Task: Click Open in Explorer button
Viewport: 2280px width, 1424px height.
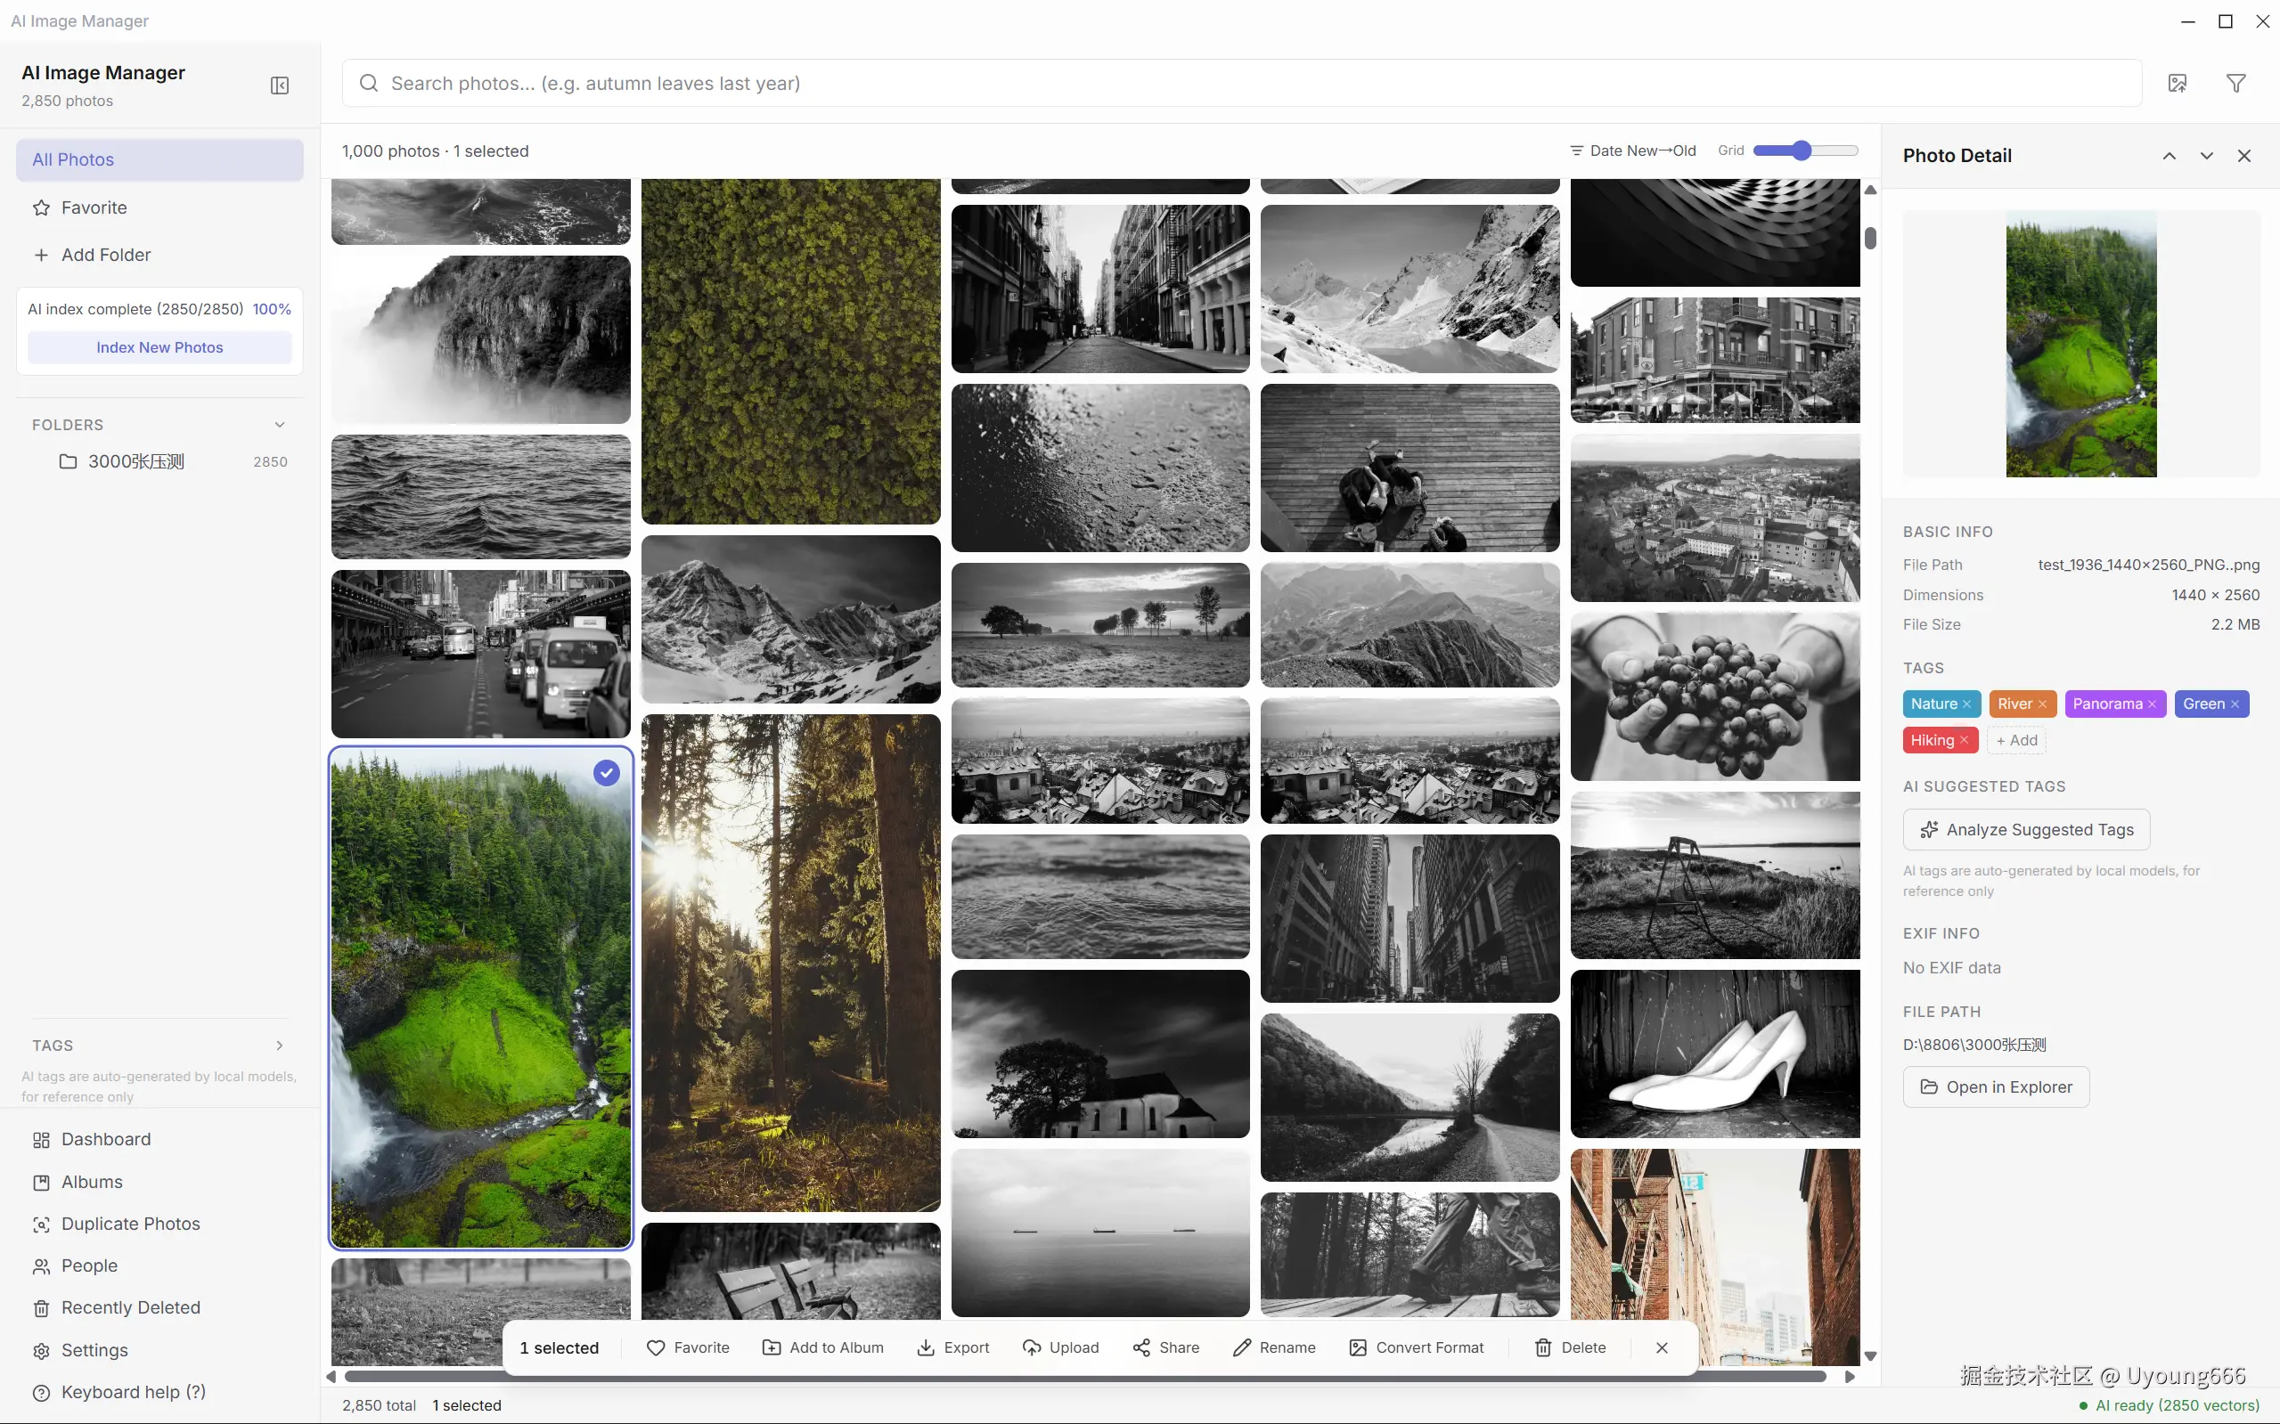Action: click(1997, 1086)
